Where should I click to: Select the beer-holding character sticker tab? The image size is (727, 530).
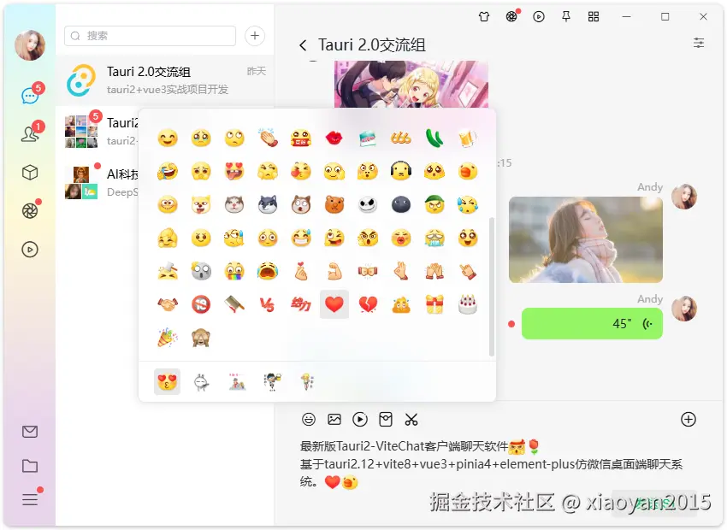[x=272, y=382]
